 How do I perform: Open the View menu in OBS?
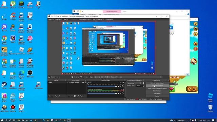66,19
